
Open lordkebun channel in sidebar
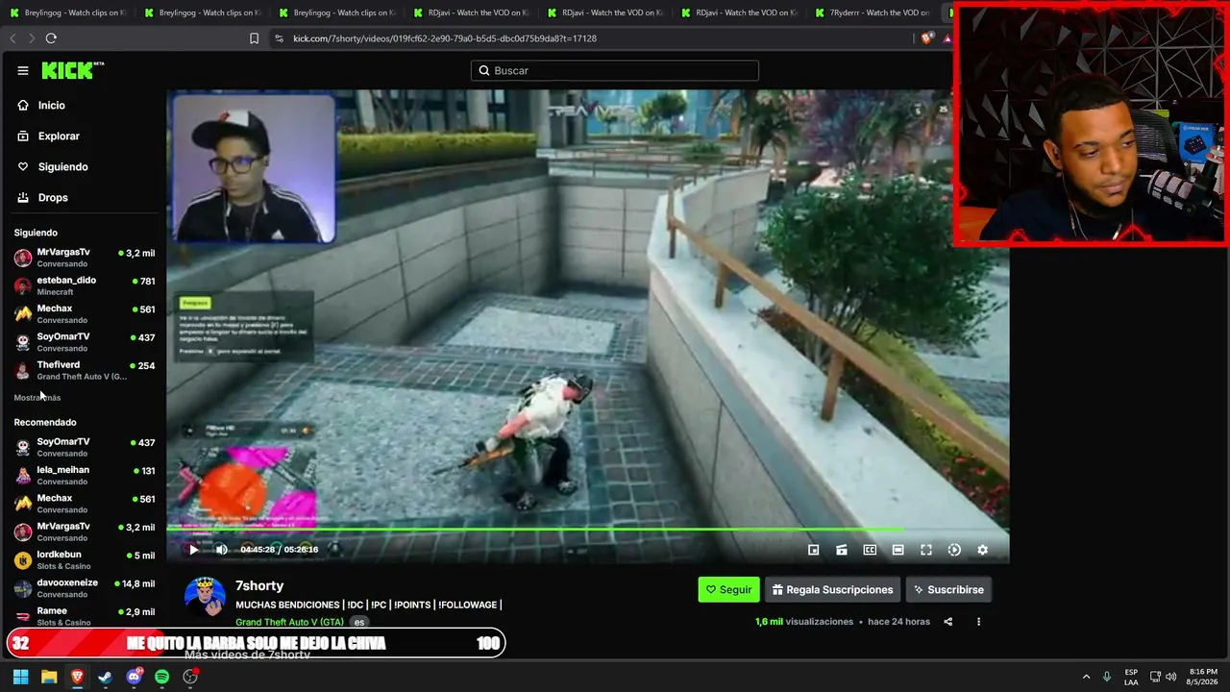click(x=84, y=559)
